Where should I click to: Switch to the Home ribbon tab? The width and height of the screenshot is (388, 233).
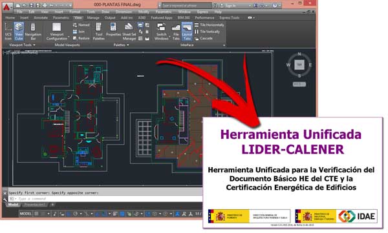(x=10, y=18)
